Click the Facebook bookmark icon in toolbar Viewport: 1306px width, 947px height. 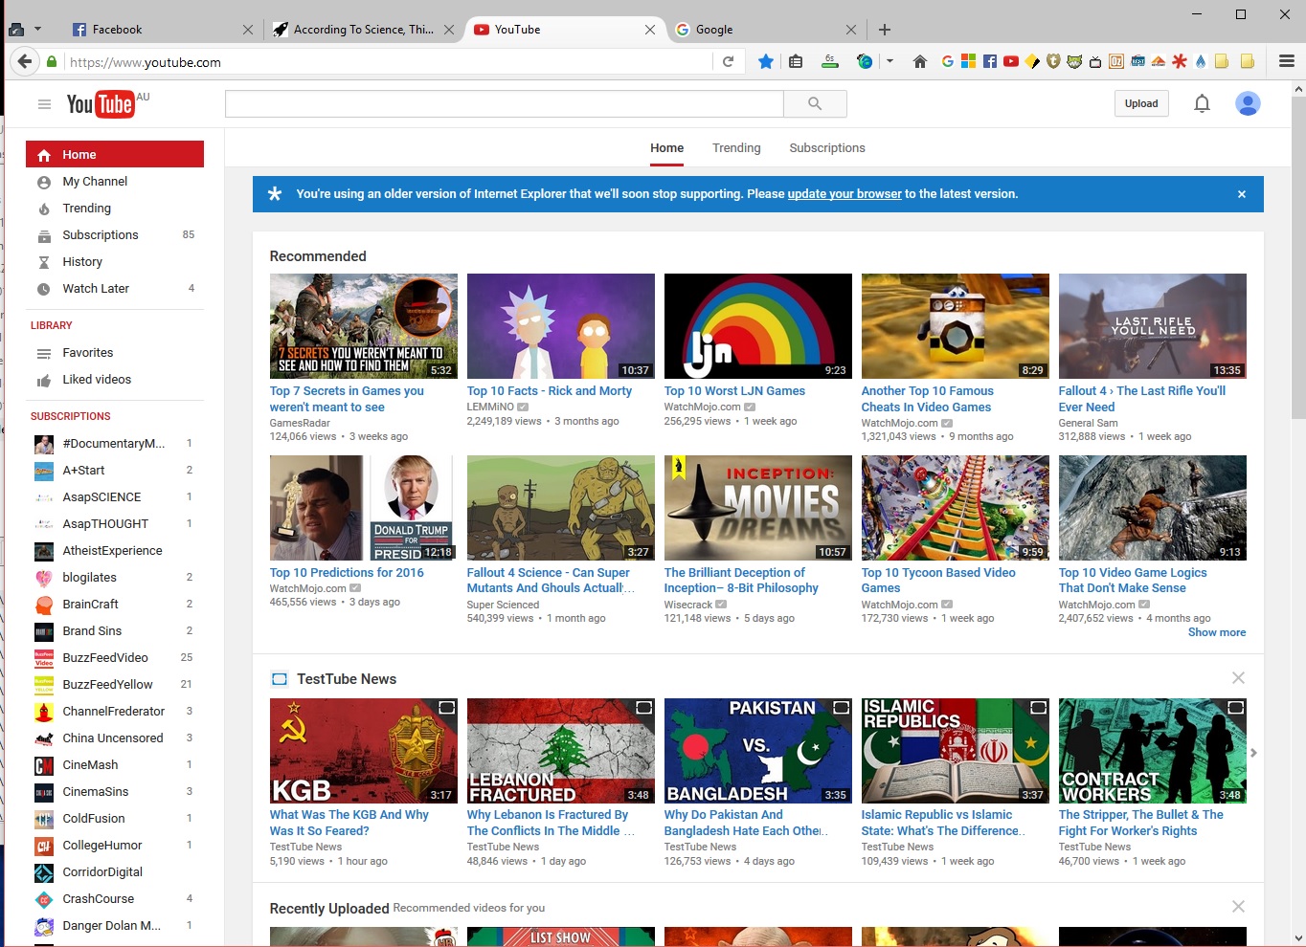pos(990,61)
